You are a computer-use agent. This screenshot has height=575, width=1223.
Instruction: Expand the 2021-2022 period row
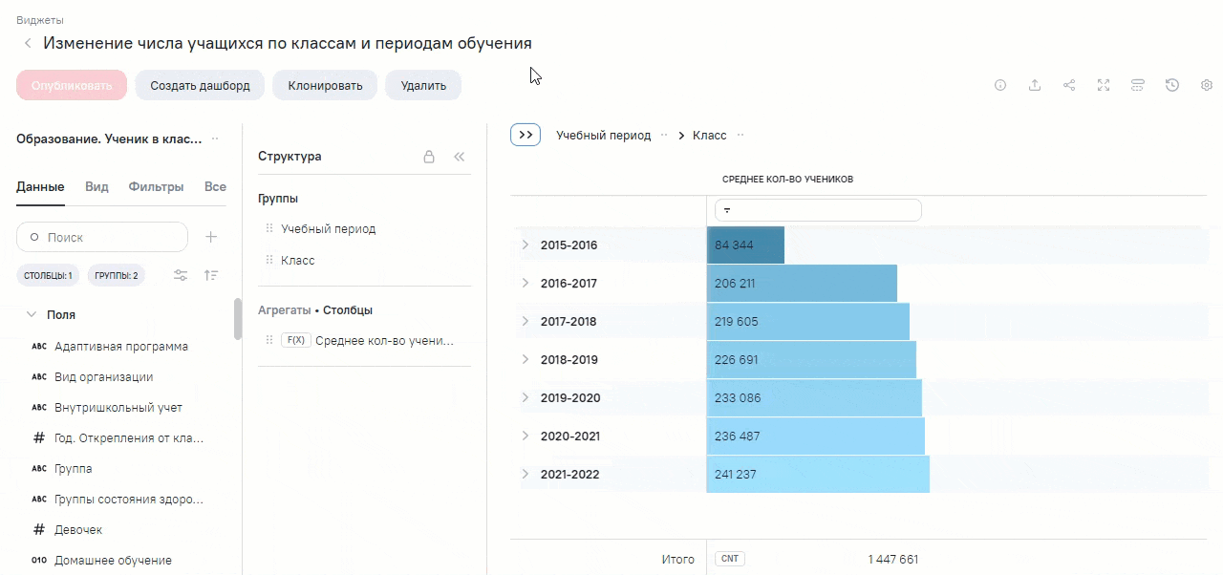click(525, 474)
